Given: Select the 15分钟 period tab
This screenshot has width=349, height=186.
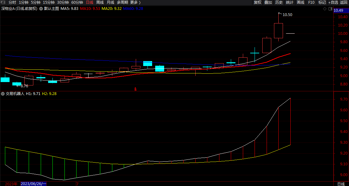Looking at the screenshot, I should point(48,2).
